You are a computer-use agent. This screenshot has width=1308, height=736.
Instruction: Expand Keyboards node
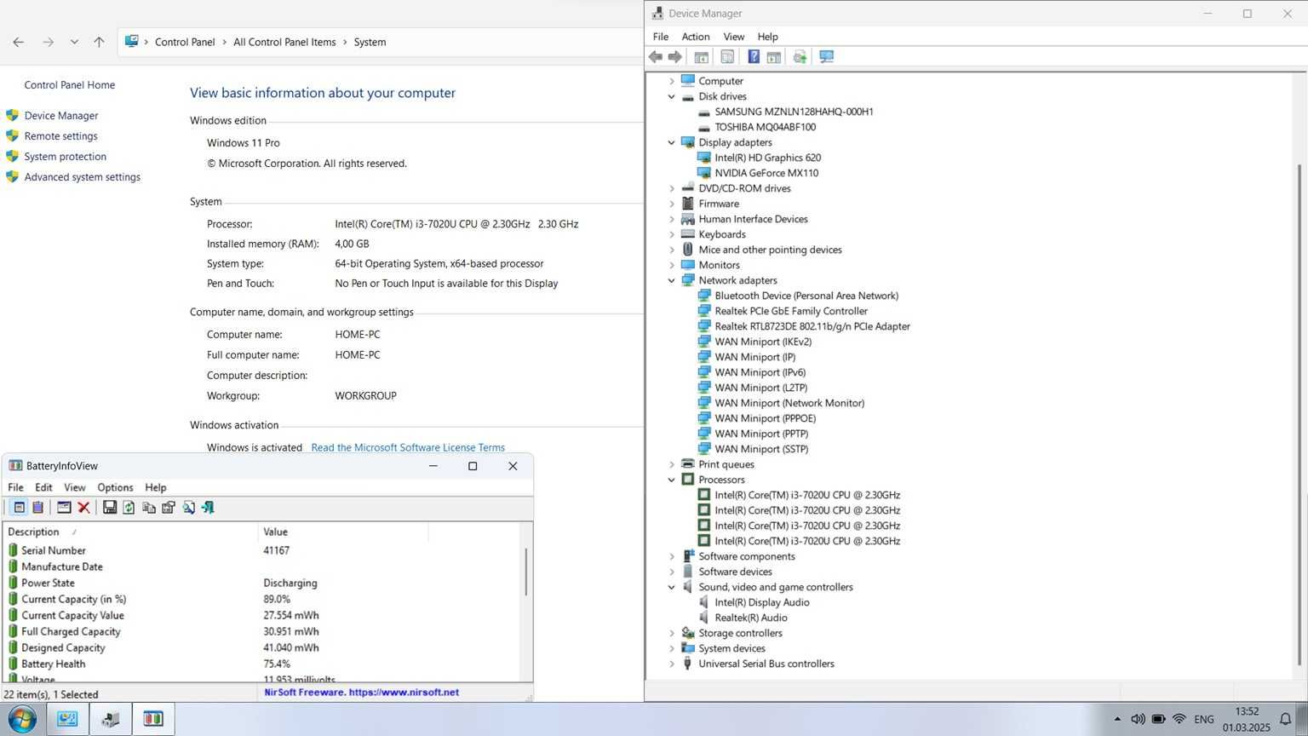[672, 234]
